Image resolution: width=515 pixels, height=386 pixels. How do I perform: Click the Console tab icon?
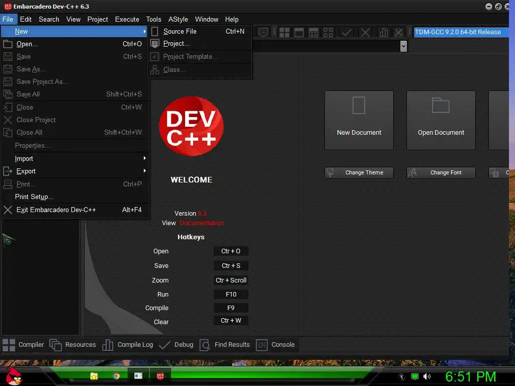(262, 345)
